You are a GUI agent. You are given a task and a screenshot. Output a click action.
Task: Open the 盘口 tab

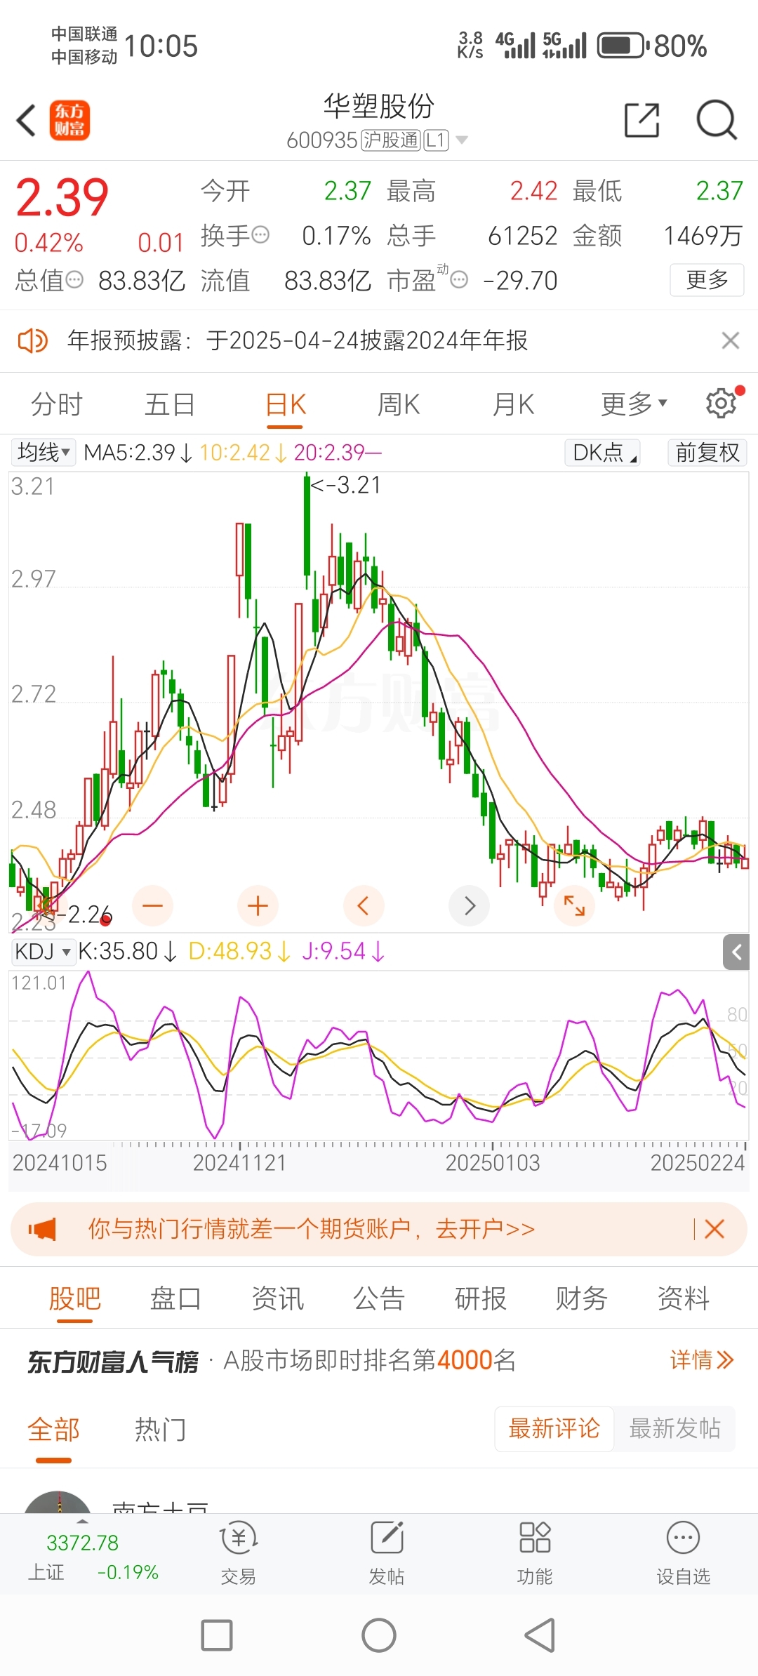point(175,1298)
